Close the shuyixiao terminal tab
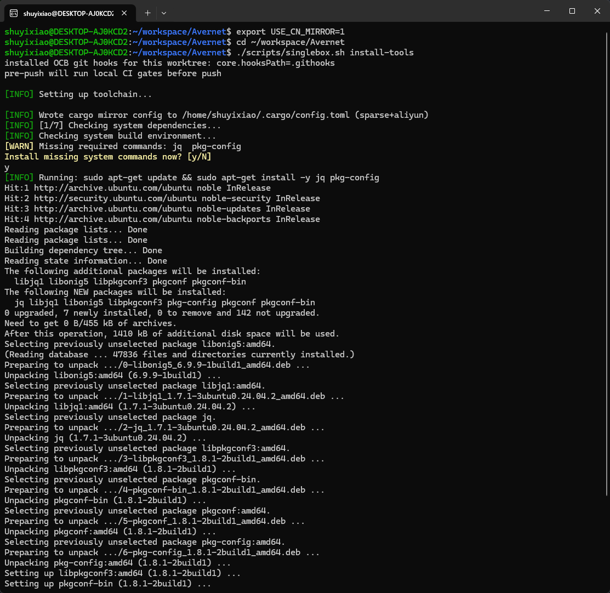610x593 pixels. tap(124, 13)
